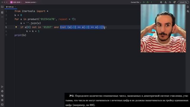Screen dimensions: 190x107
Task: Open the Project tool window folder icon
Action: [2, 7]
